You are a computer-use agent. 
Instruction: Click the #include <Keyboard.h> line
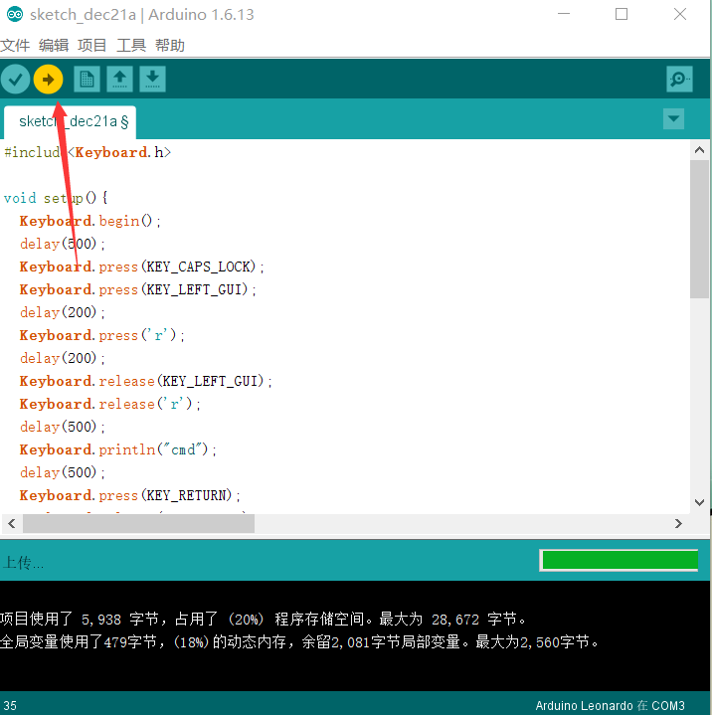88,152
